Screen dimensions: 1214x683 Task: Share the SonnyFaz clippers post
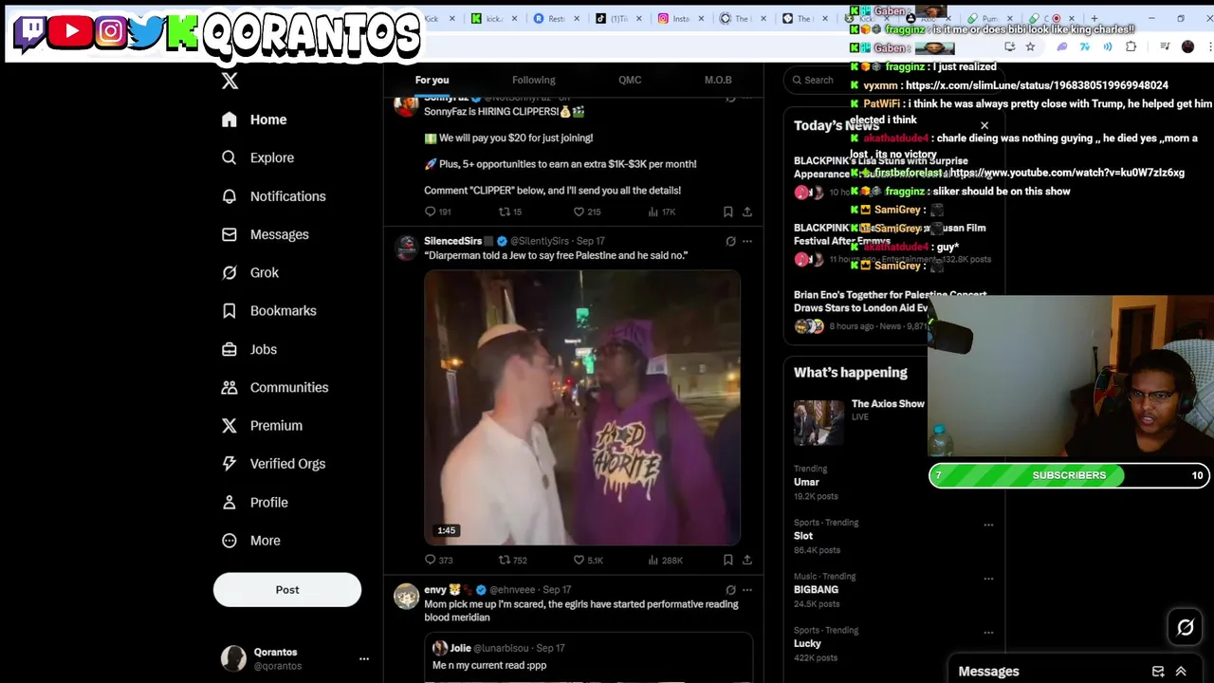pos(747,212)
